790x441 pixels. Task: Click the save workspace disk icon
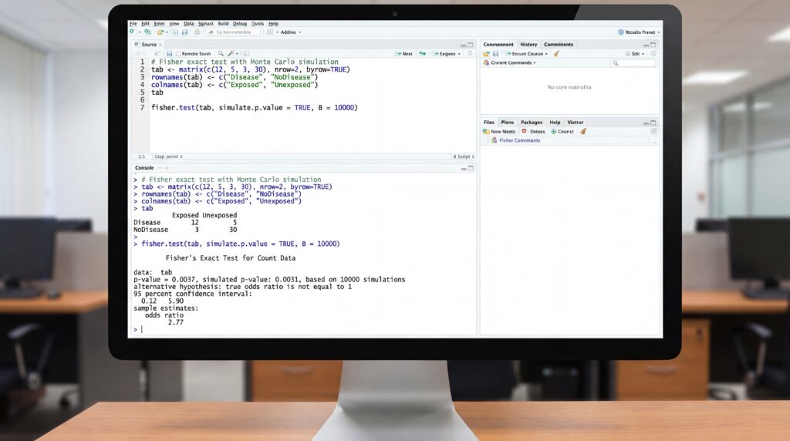[495, 54]
